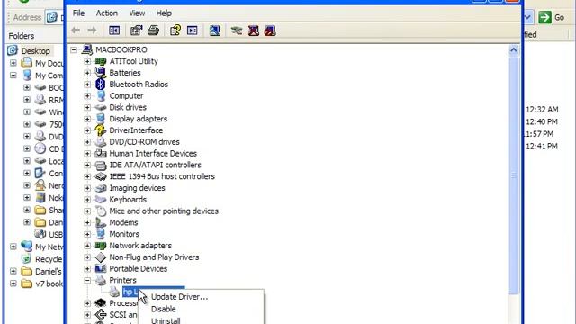This screenshot has height=324, width=576.
Task: Select the MACBOOKPRO computer icon
Action: (x=87, y=49)
